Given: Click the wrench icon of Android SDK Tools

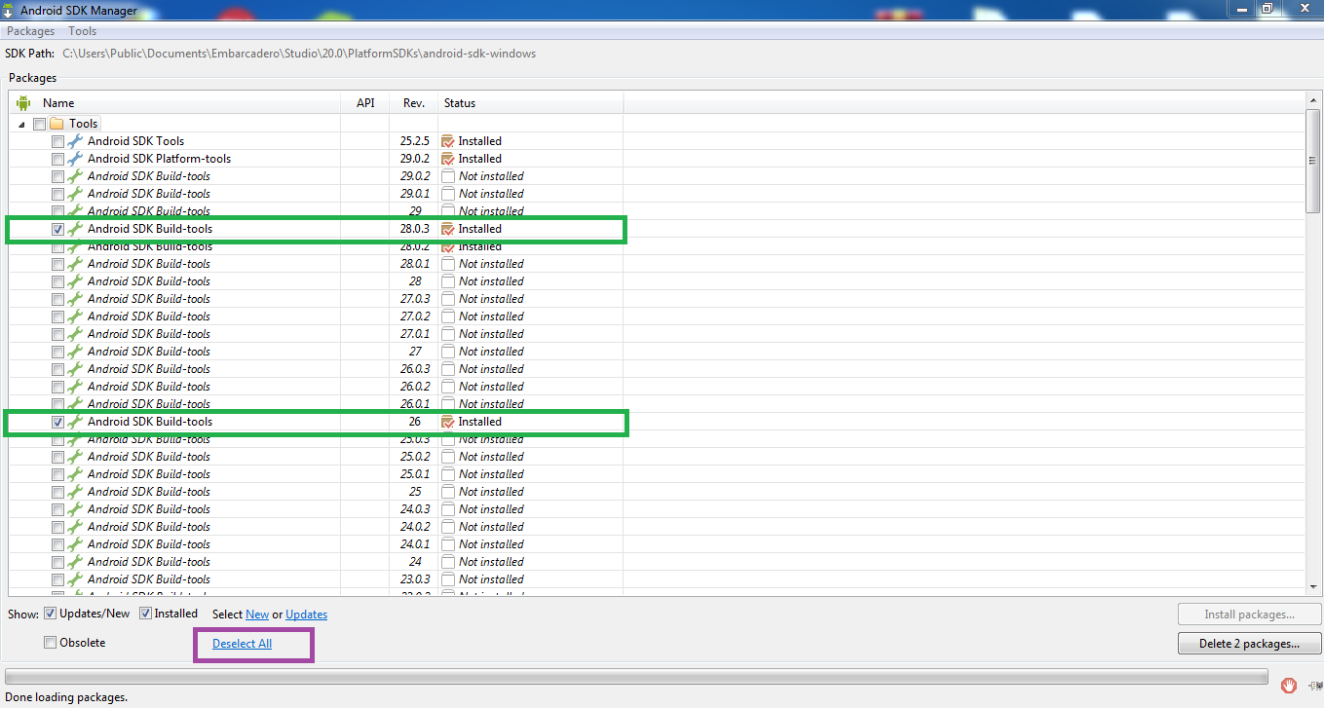Looking at the screenshot, I should coord(75,141).
